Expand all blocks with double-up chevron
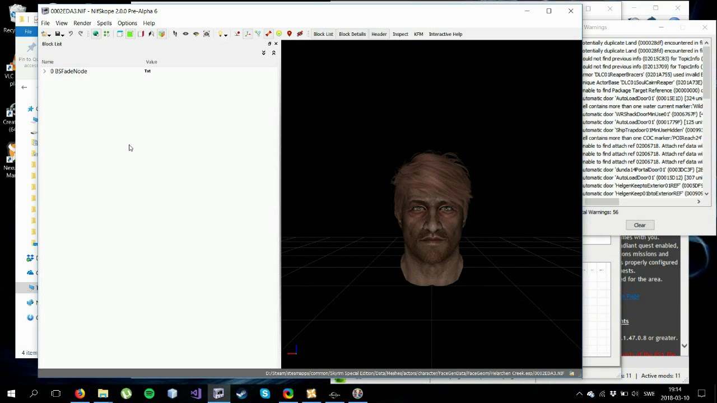The image size is (717, 403). tap(273, 53)
